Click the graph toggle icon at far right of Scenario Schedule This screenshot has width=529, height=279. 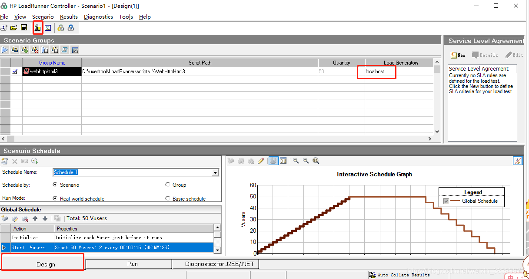pyautogui.click(x=518, y=161)
